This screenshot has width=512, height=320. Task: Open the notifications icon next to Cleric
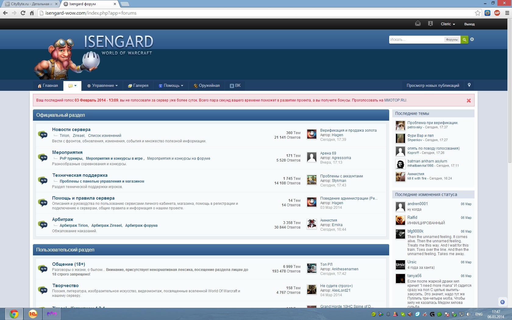pos(430,24)
